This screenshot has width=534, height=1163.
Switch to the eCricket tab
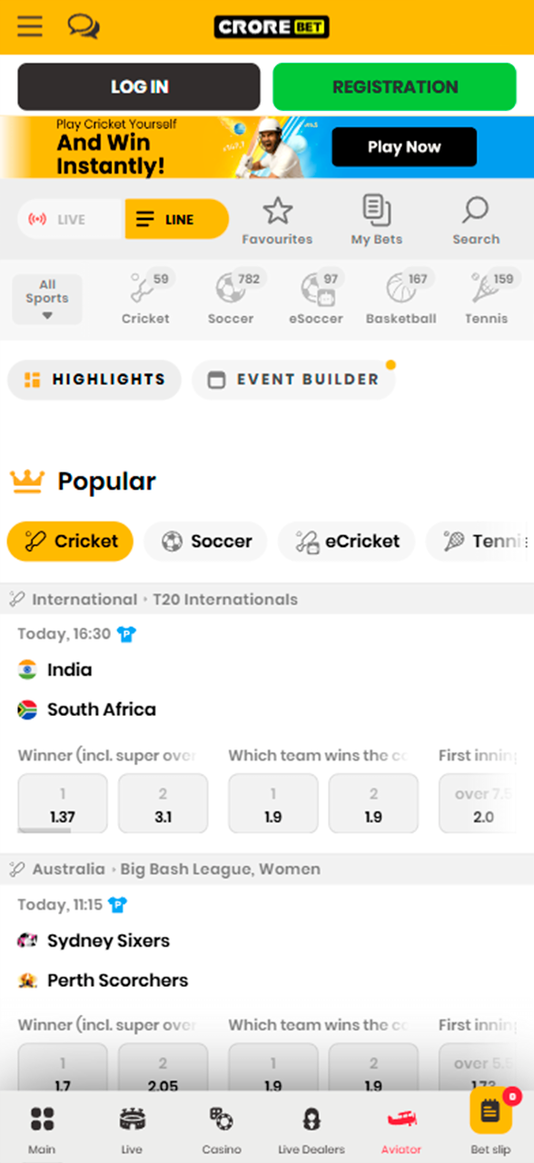click(346, 541)
